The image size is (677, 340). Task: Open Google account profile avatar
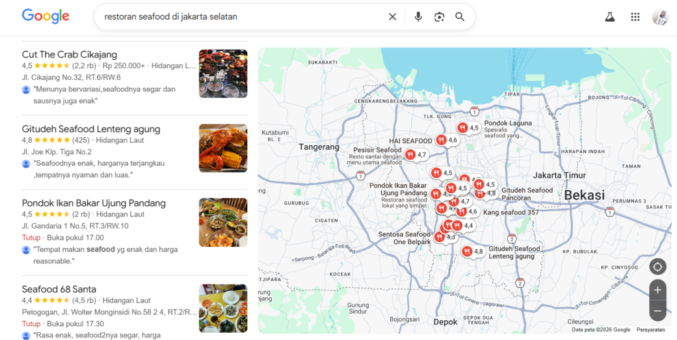pyautogui.click(x=660, y=17)
